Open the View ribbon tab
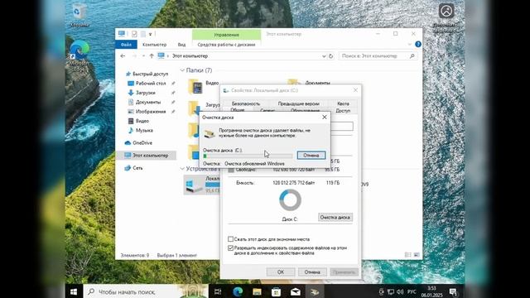 pos(181,44)
